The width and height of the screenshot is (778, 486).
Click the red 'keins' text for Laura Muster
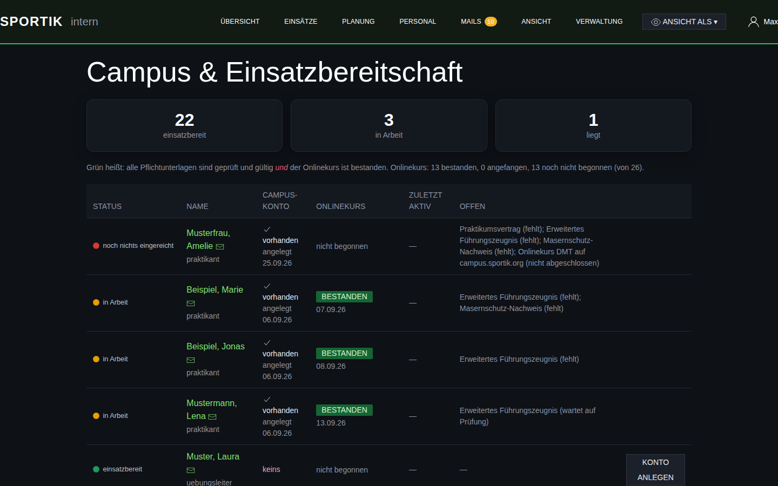point(271,469)
